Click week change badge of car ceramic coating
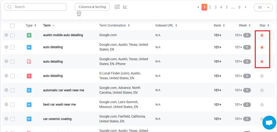 click(247, 119)
